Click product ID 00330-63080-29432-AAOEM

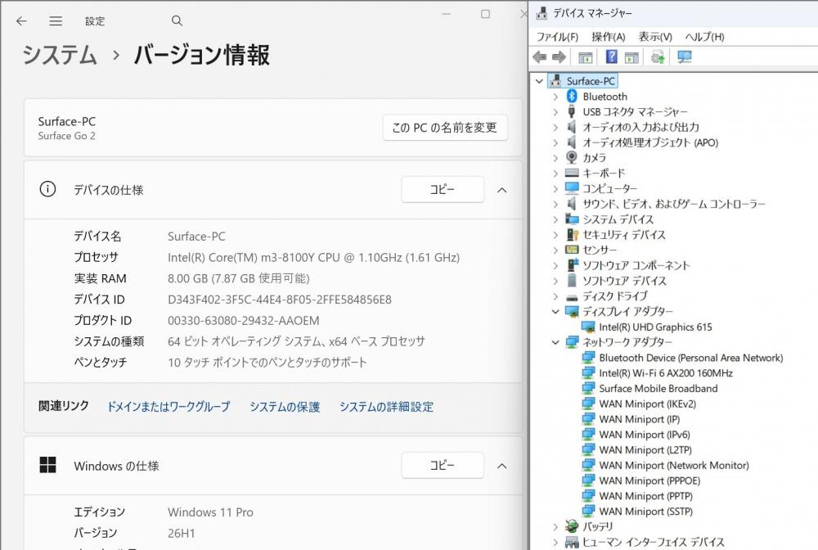pos(244,320)
